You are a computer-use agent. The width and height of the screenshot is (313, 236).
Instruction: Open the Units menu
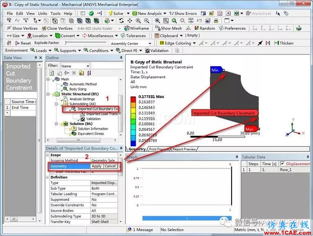43,13
